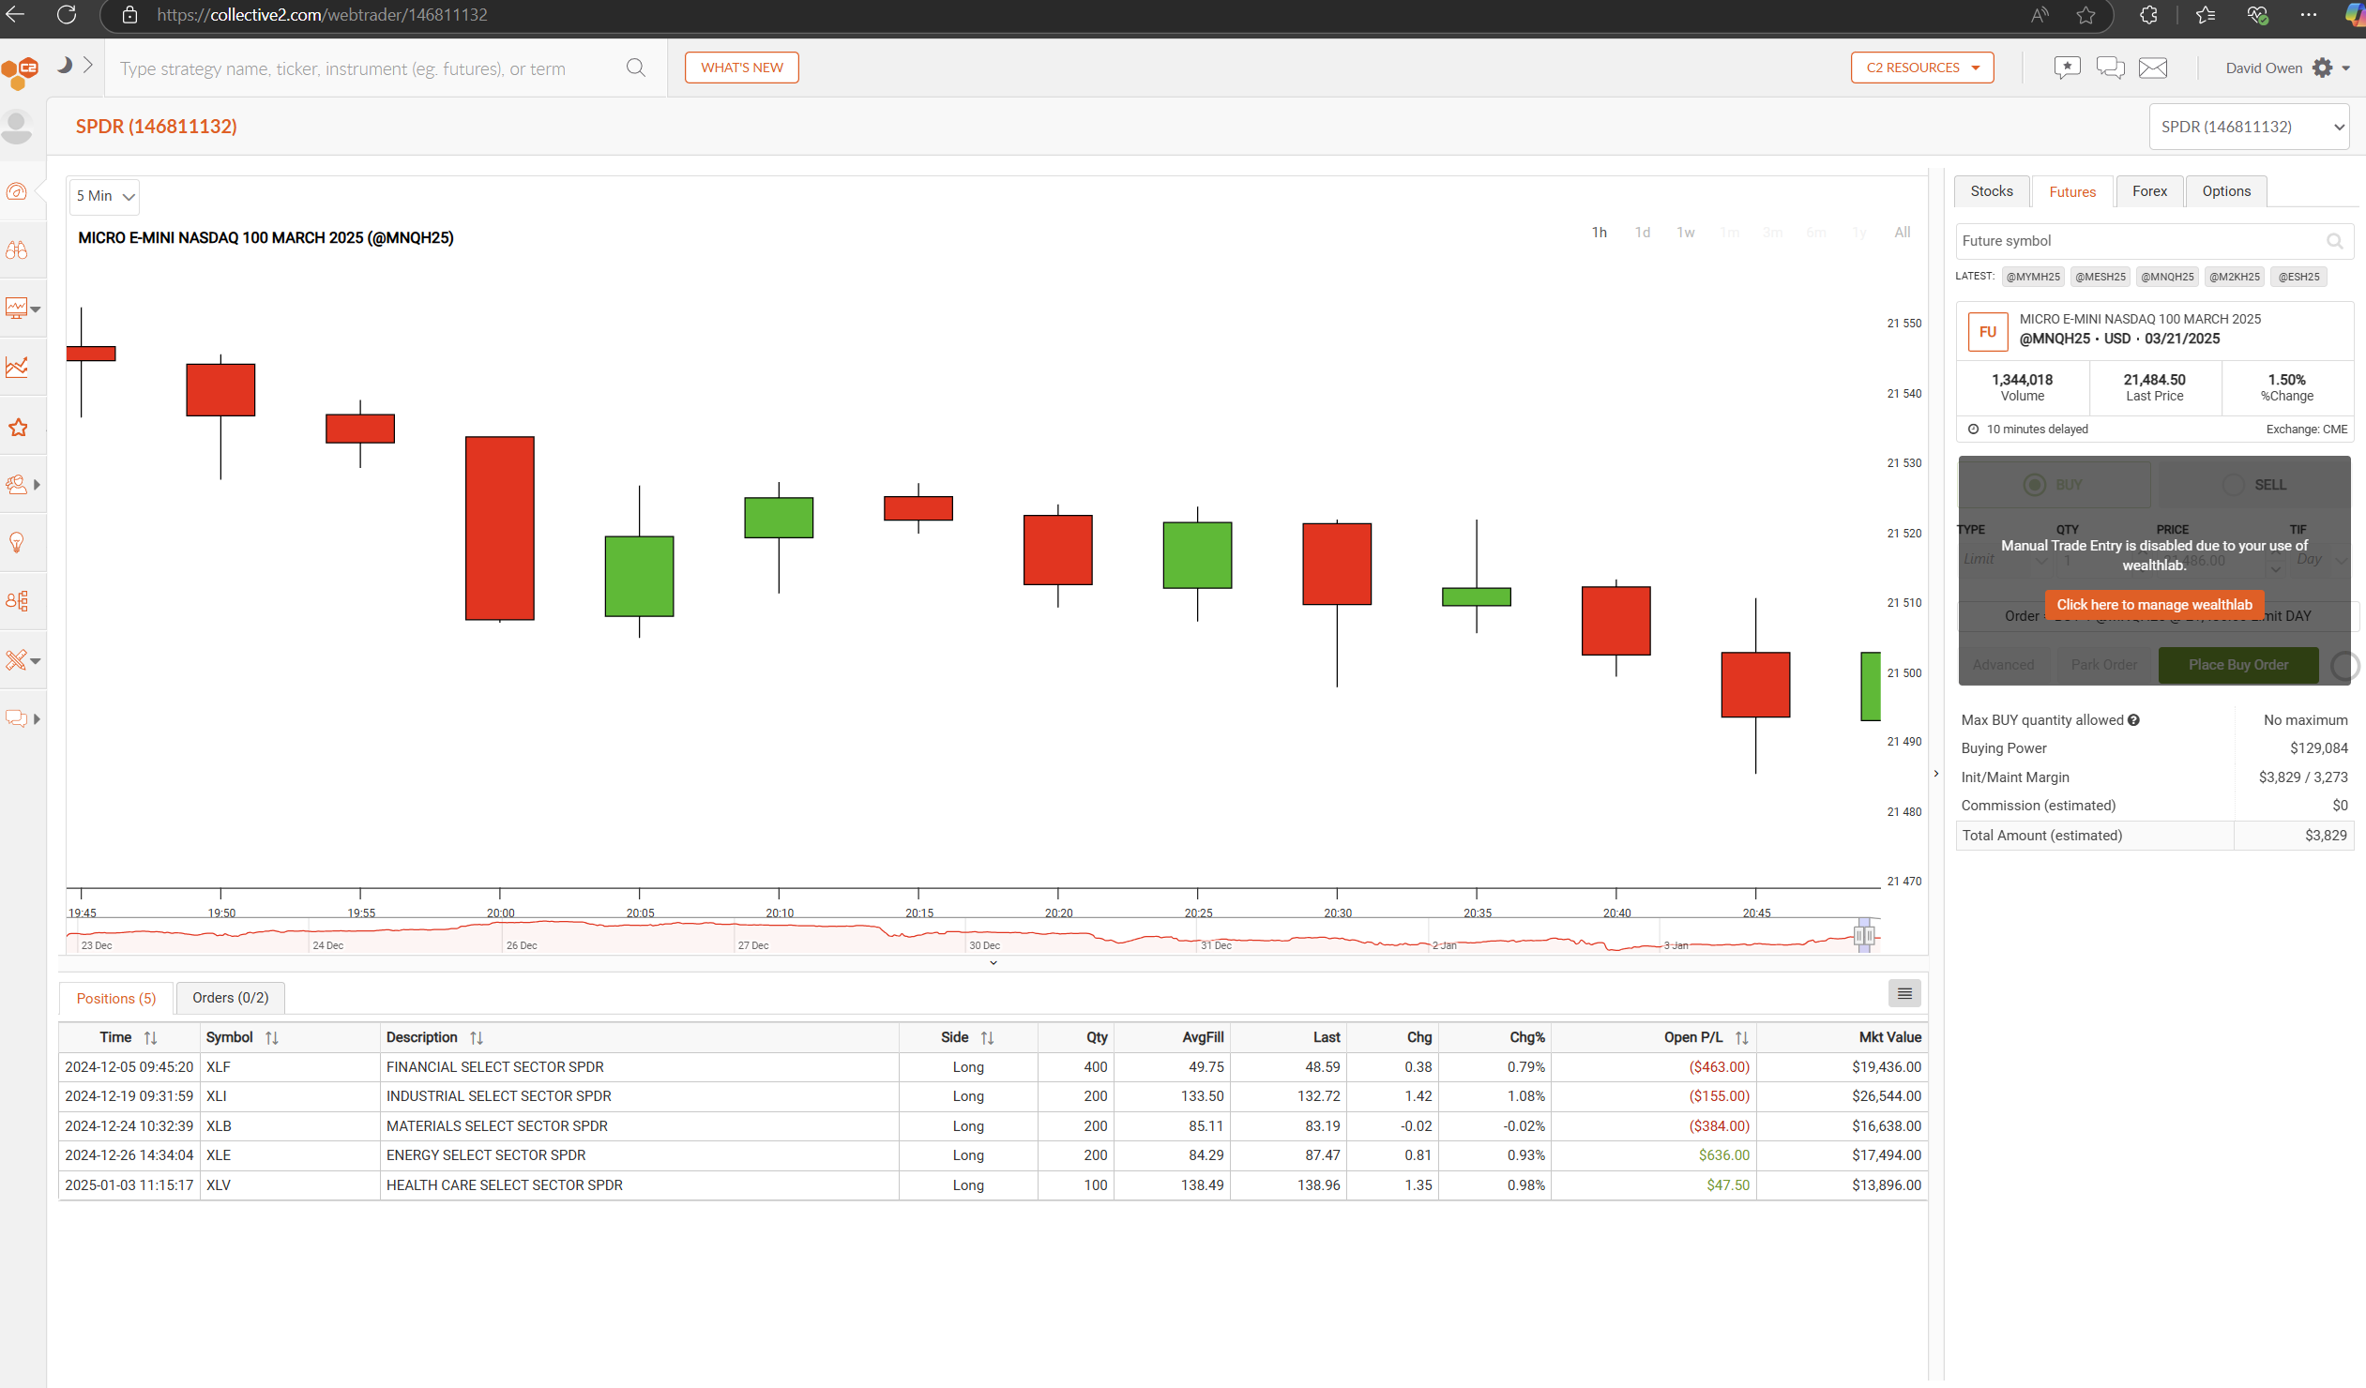Sort positions by Open P/L column
Screen dimensions: 2366x1388
pyautogui.click(x=1740, y=1038)
